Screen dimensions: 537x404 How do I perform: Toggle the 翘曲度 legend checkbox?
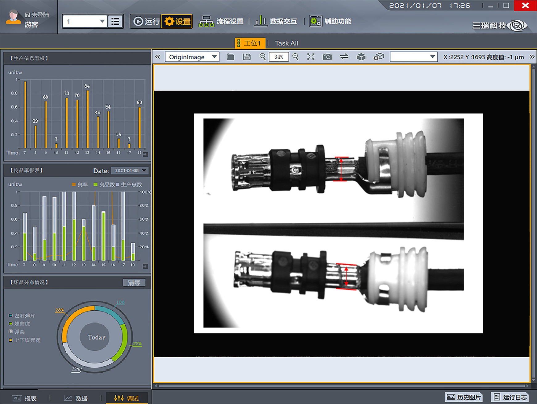(x=10, y=324)
